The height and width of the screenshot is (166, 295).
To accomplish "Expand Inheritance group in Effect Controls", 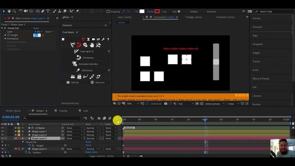I will (6, 39).
